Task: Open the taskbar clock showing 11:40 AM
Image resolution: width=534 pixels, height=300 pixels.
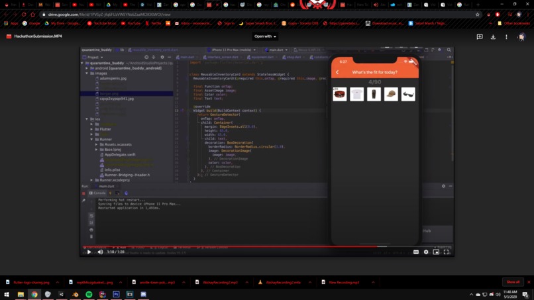Action: coord(511,294)
